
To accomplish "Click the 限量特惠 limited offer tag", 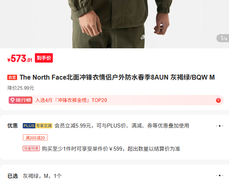I will click(x=31, y=149).
